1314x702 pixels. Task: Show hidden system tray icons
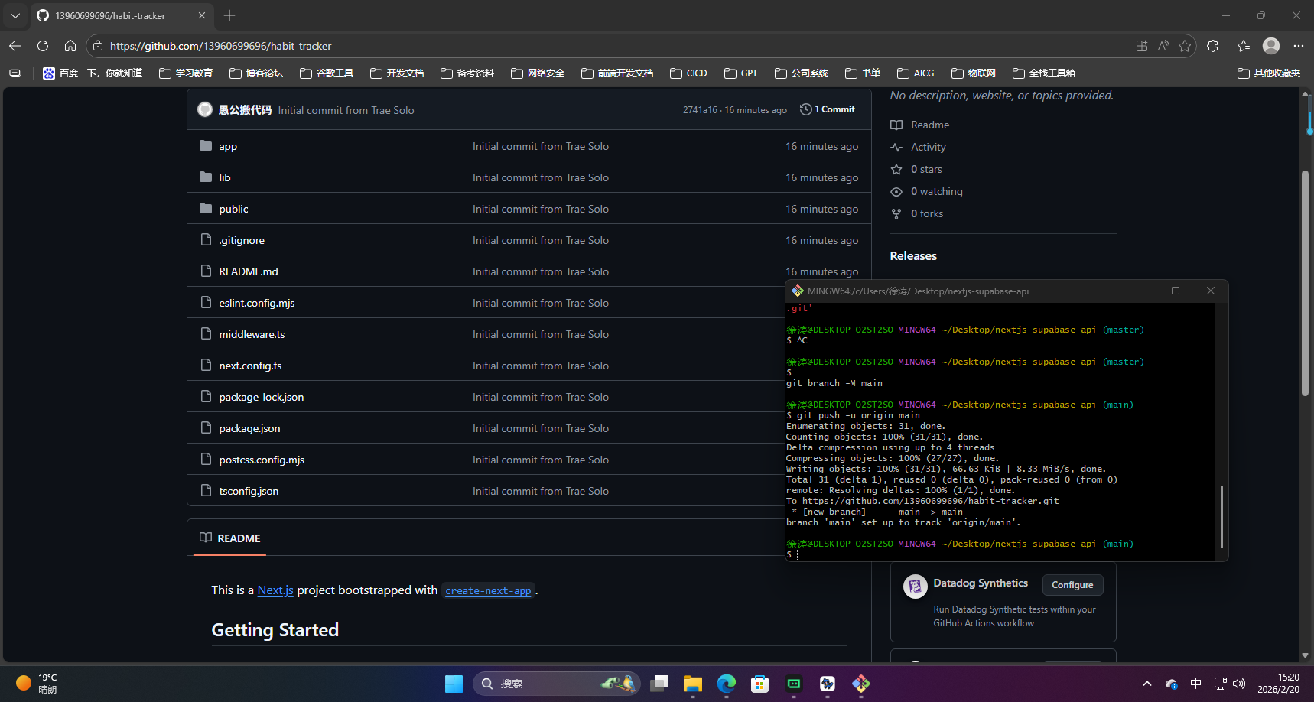coord(1146,684)
